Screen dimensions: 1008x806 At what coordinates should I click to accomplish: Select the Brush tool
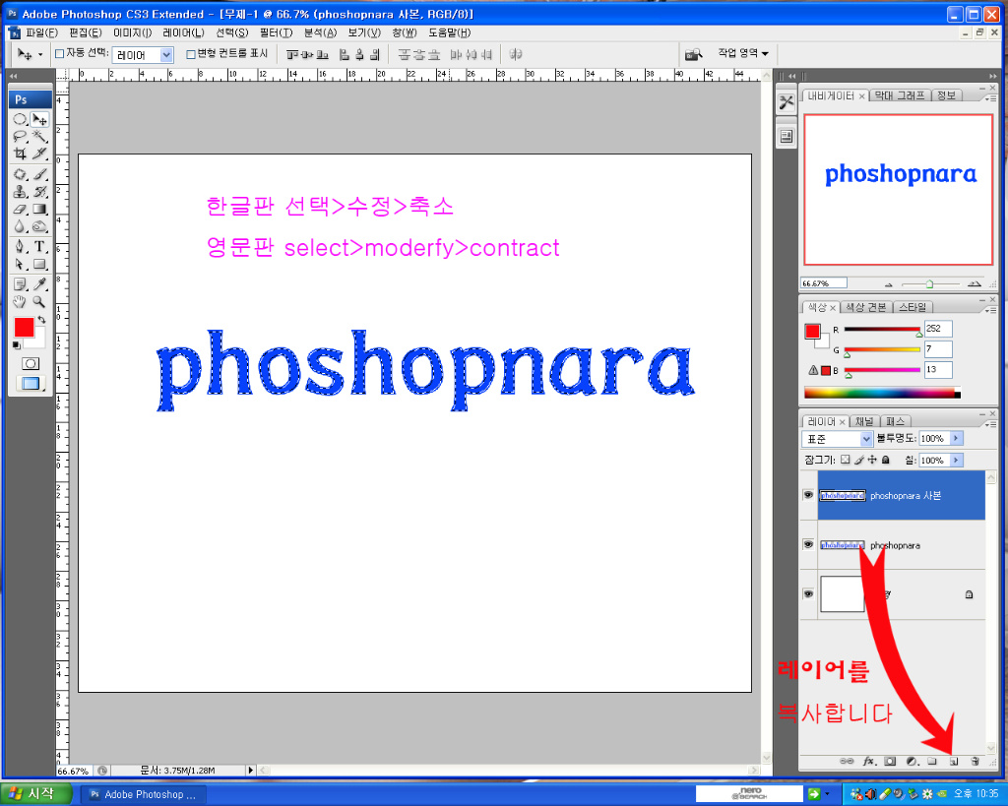(39, 174)
